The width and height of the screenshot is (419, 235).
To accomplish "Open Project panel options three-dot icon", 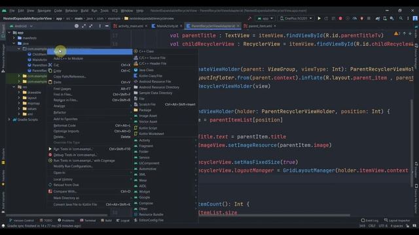I will click(100, 26).
